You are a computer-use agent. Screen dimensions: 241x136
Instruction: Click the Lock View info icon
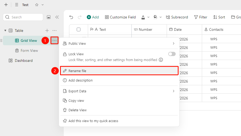[161, 60]
